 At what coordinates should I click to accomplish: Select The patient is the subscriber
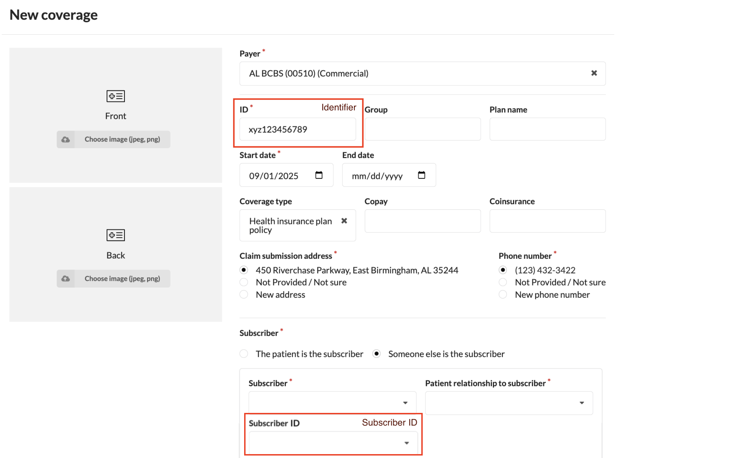tap(244, 354)
